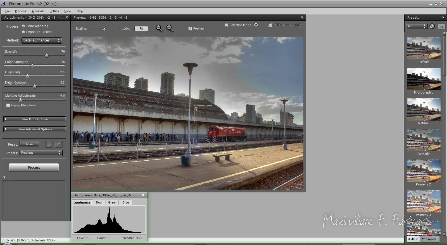The image size is (447, 245).
Task: Apply the Photographic preset thumbnail
Action: [x=424, y=79]
